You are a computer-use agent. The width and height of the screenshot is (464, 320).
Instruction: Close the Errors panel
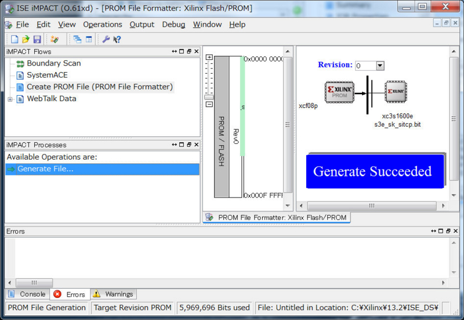456,231
